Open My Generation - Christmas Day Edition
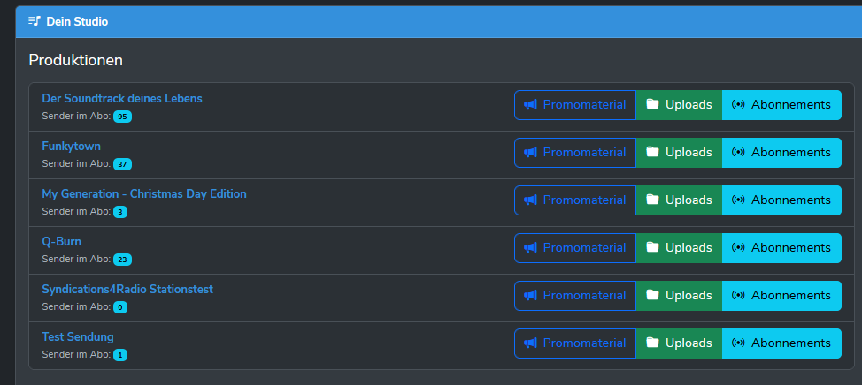 [x=144, y=193]
